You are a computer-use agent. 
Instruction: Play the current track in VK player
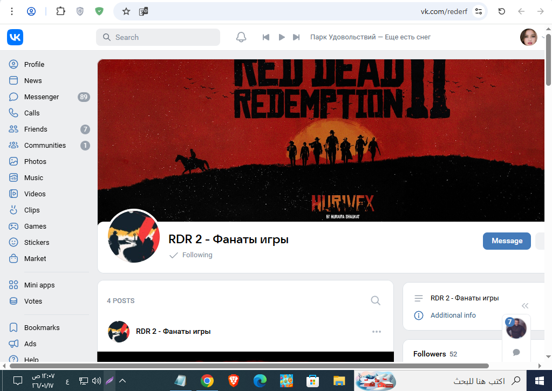click(x=282, y=37)
